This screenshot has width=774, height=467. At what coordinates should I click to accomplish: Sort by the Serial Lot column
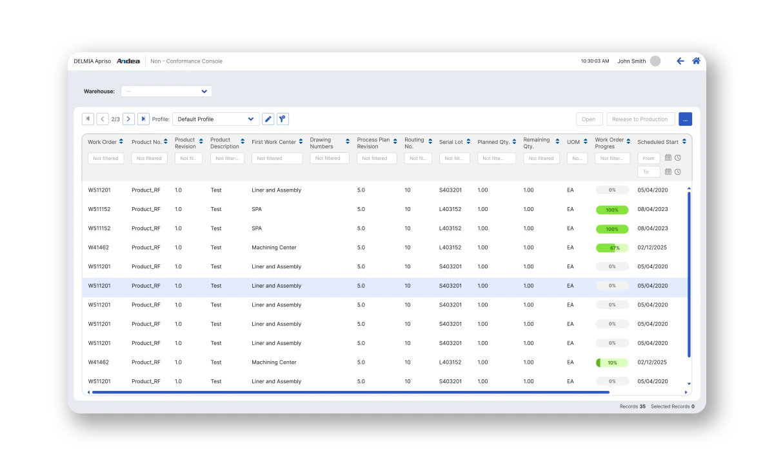[x=468, y=142]
